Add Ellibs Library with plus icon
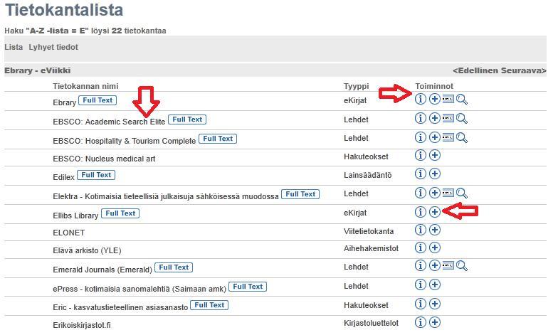This screenshot has width=558, height=335. (434, 212)
